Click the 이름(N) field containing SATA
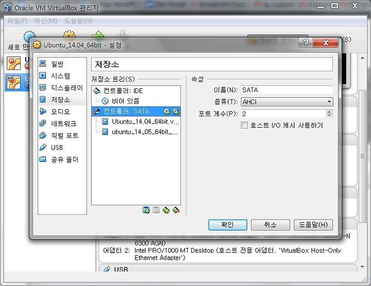This screenshot has width=371, height=286. [x=287, y=90]
